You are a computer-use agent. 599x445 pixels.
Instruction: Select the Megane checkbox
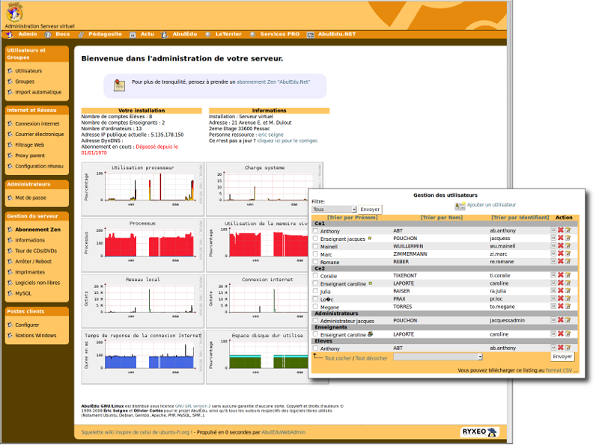coord(315,307)
